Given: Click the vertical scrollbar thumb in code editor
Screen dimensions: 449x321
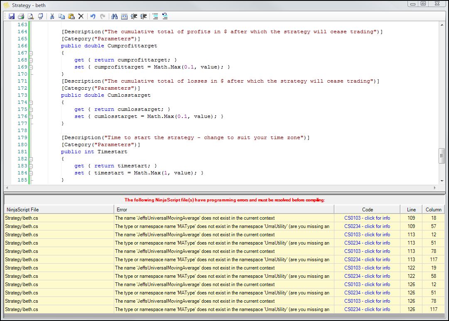Looking at the screenshot, I should pos(442,156).
